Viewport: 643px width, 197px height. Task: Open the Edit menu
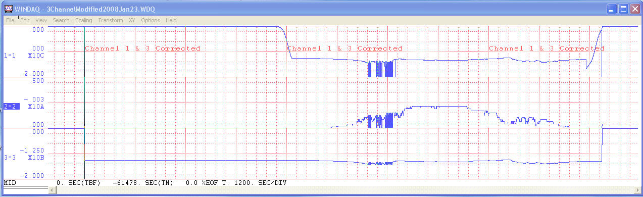tap(25, 20)
